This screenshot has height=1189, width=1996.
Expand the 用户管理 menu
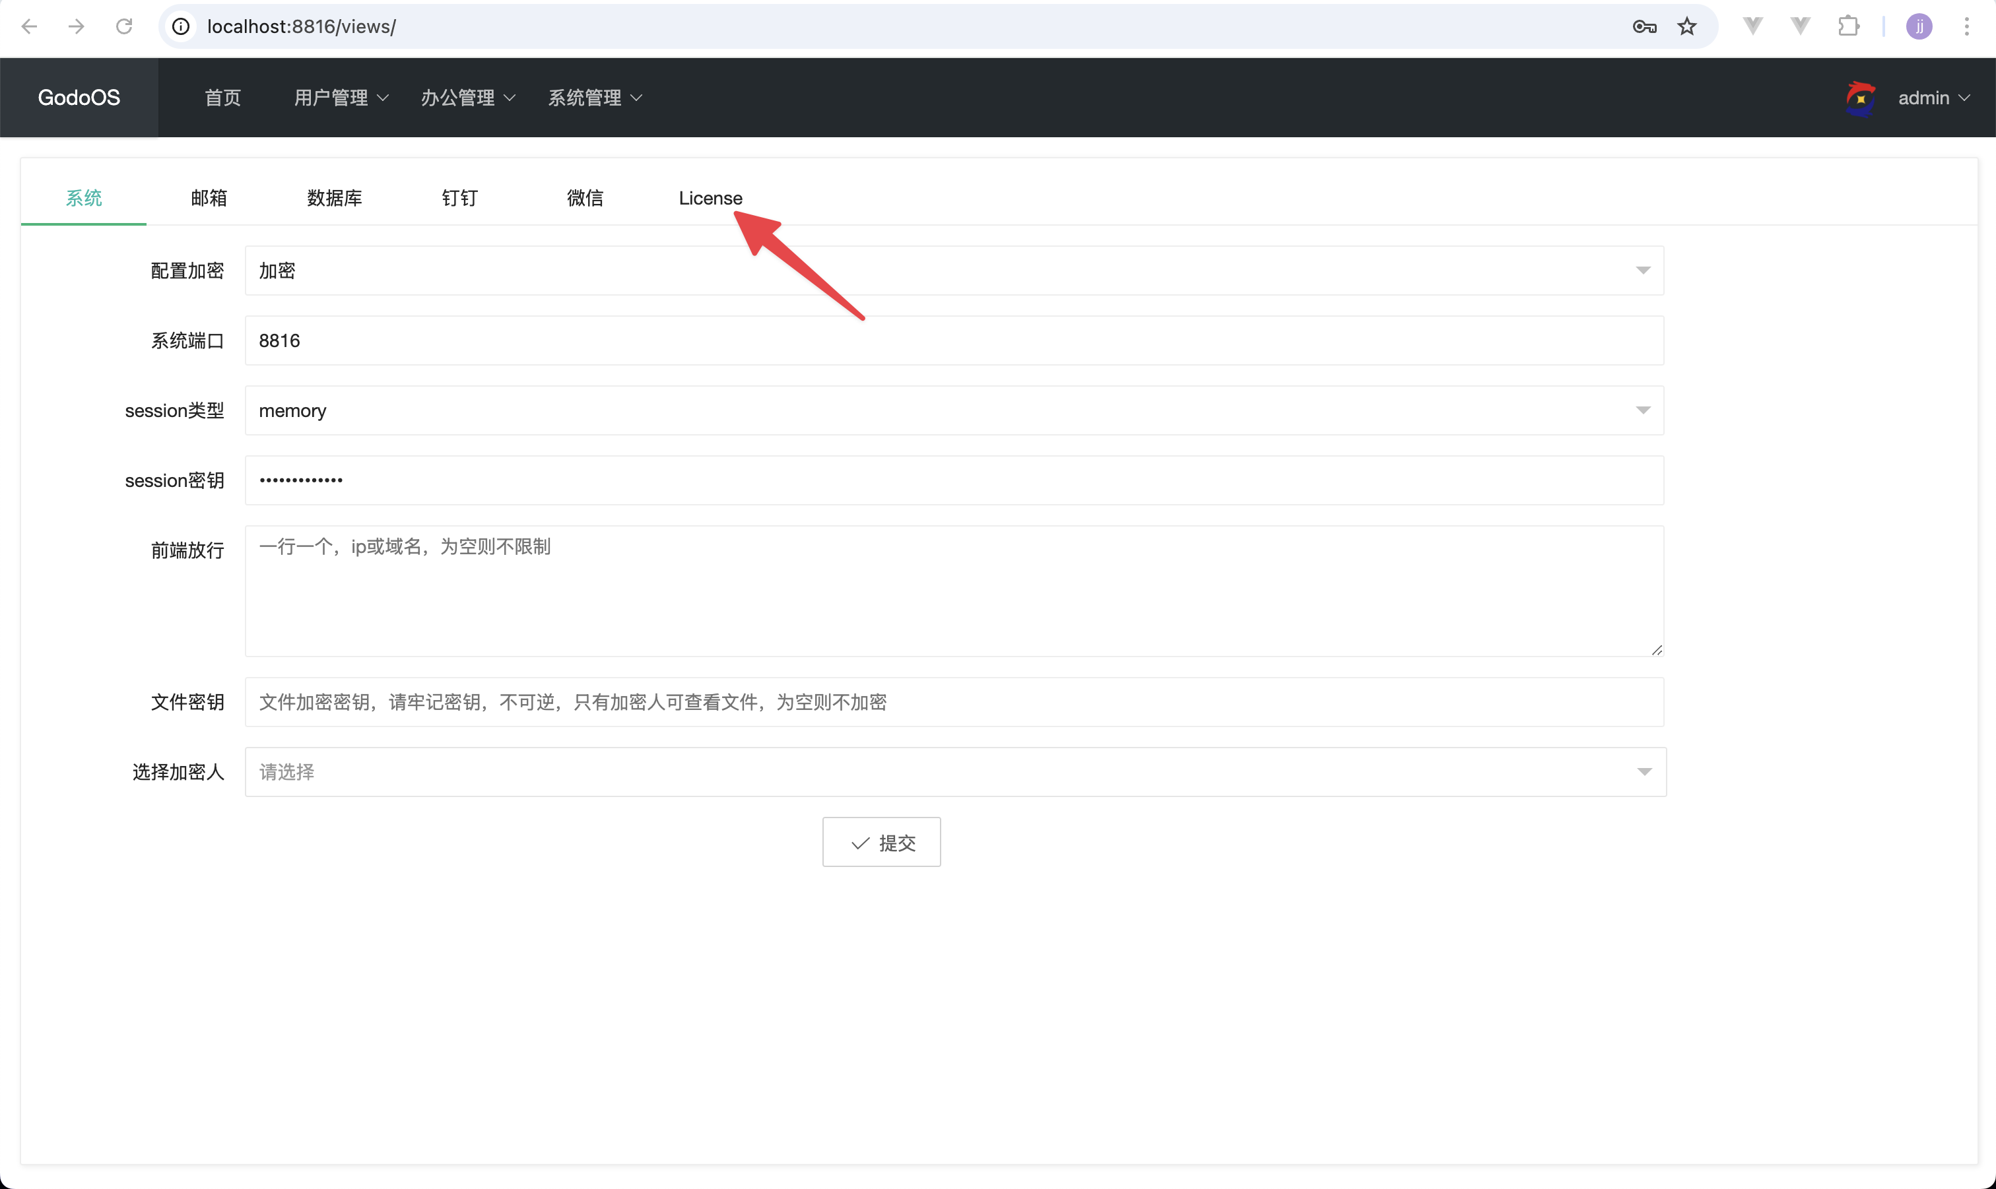tap(341, 98)
